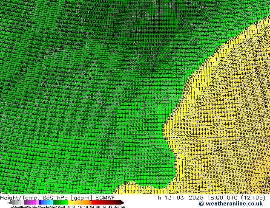Pick the dark green swatch in the temperature legend
This screenshot has height=208, width=270.
(x=55, y=202)
